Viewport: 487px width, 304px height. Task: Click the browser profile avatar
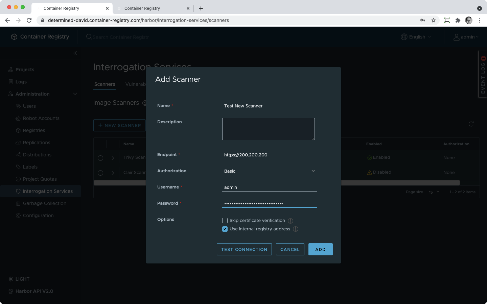[x=469, y=20]
